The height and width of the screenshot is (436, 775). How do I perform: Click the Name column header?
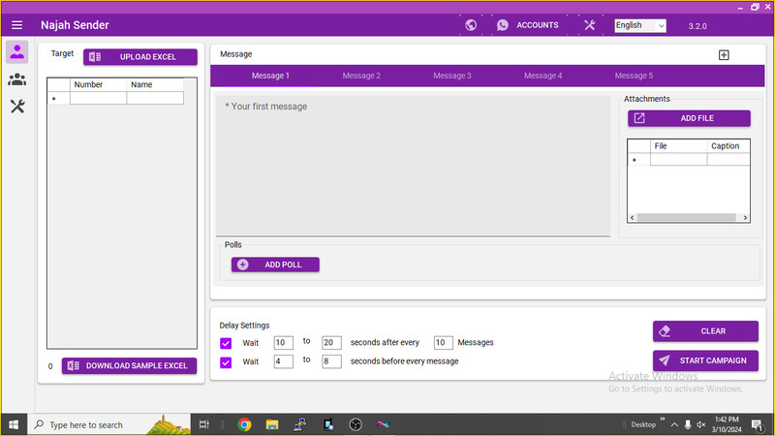pyautogui.click(x=155, y=84)
